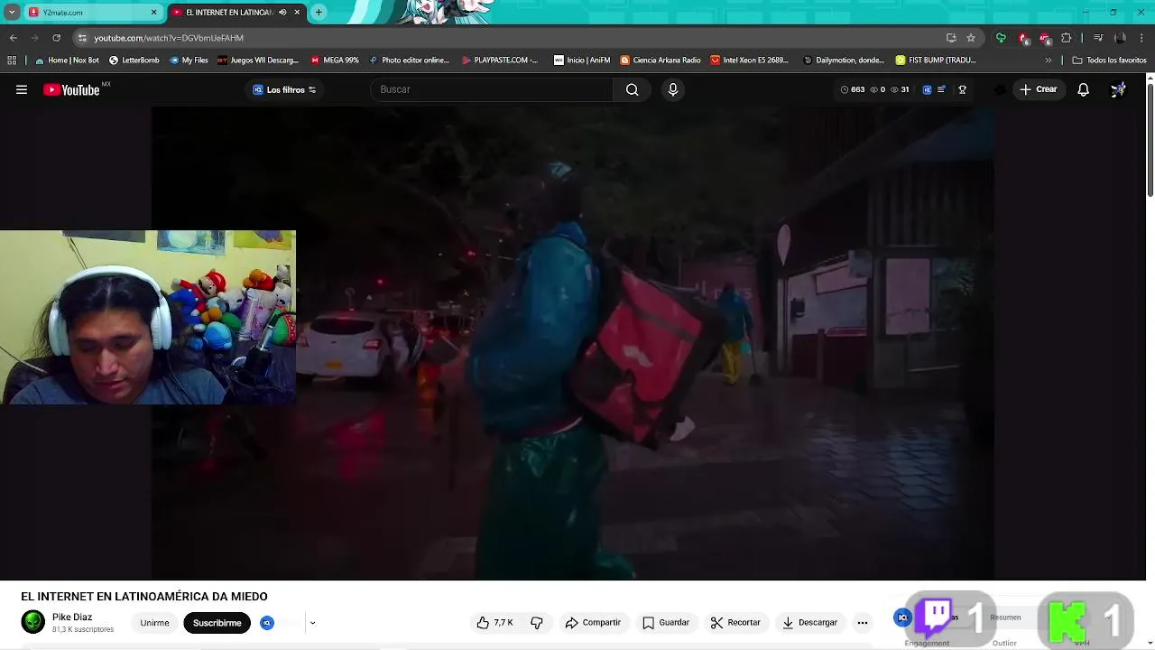1155x650 pixels.
Task: Mute tab via speaker icon on YouTube tab
Action: pyautogui.click(x=282, y=13)
